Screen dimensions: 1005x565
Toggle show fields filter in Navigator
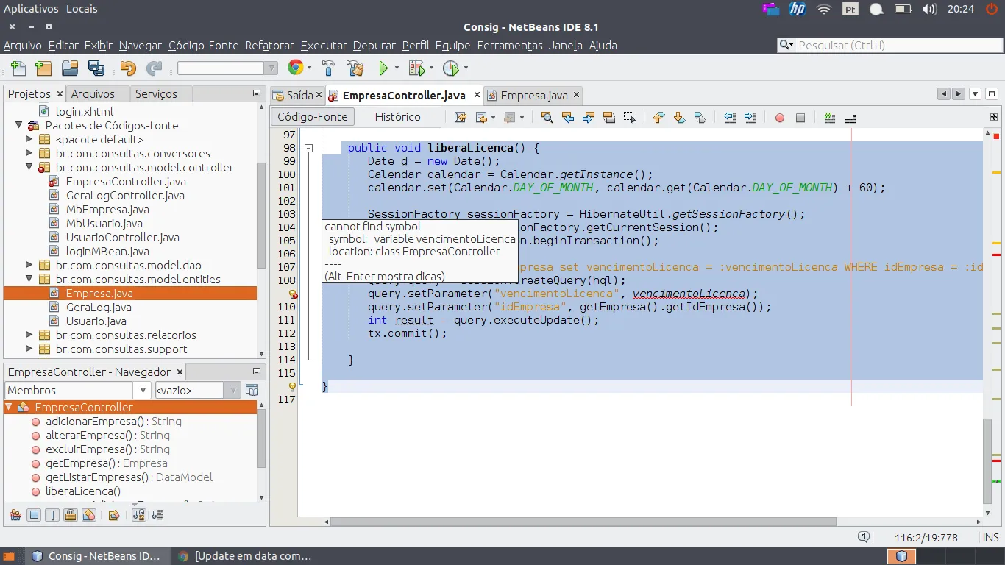pyautogui.click(x=34, y=515)
